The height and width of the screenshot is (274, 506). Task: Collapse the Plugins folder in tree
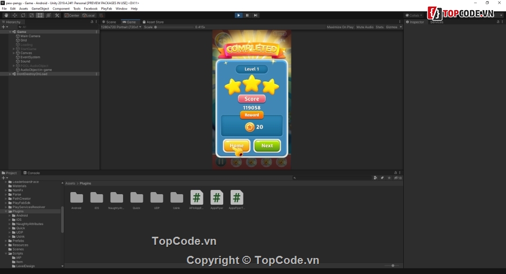(6, 211)
